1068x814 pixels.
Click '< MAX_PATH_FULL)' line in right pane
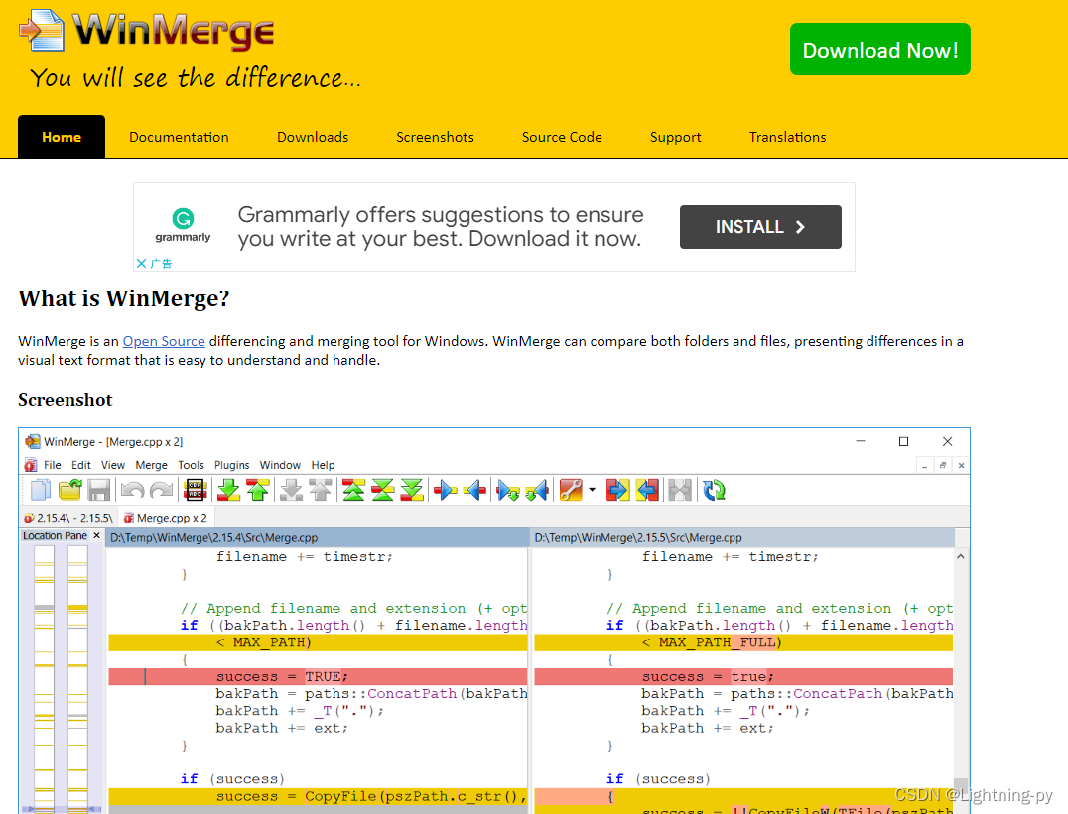tap(743, 641)
